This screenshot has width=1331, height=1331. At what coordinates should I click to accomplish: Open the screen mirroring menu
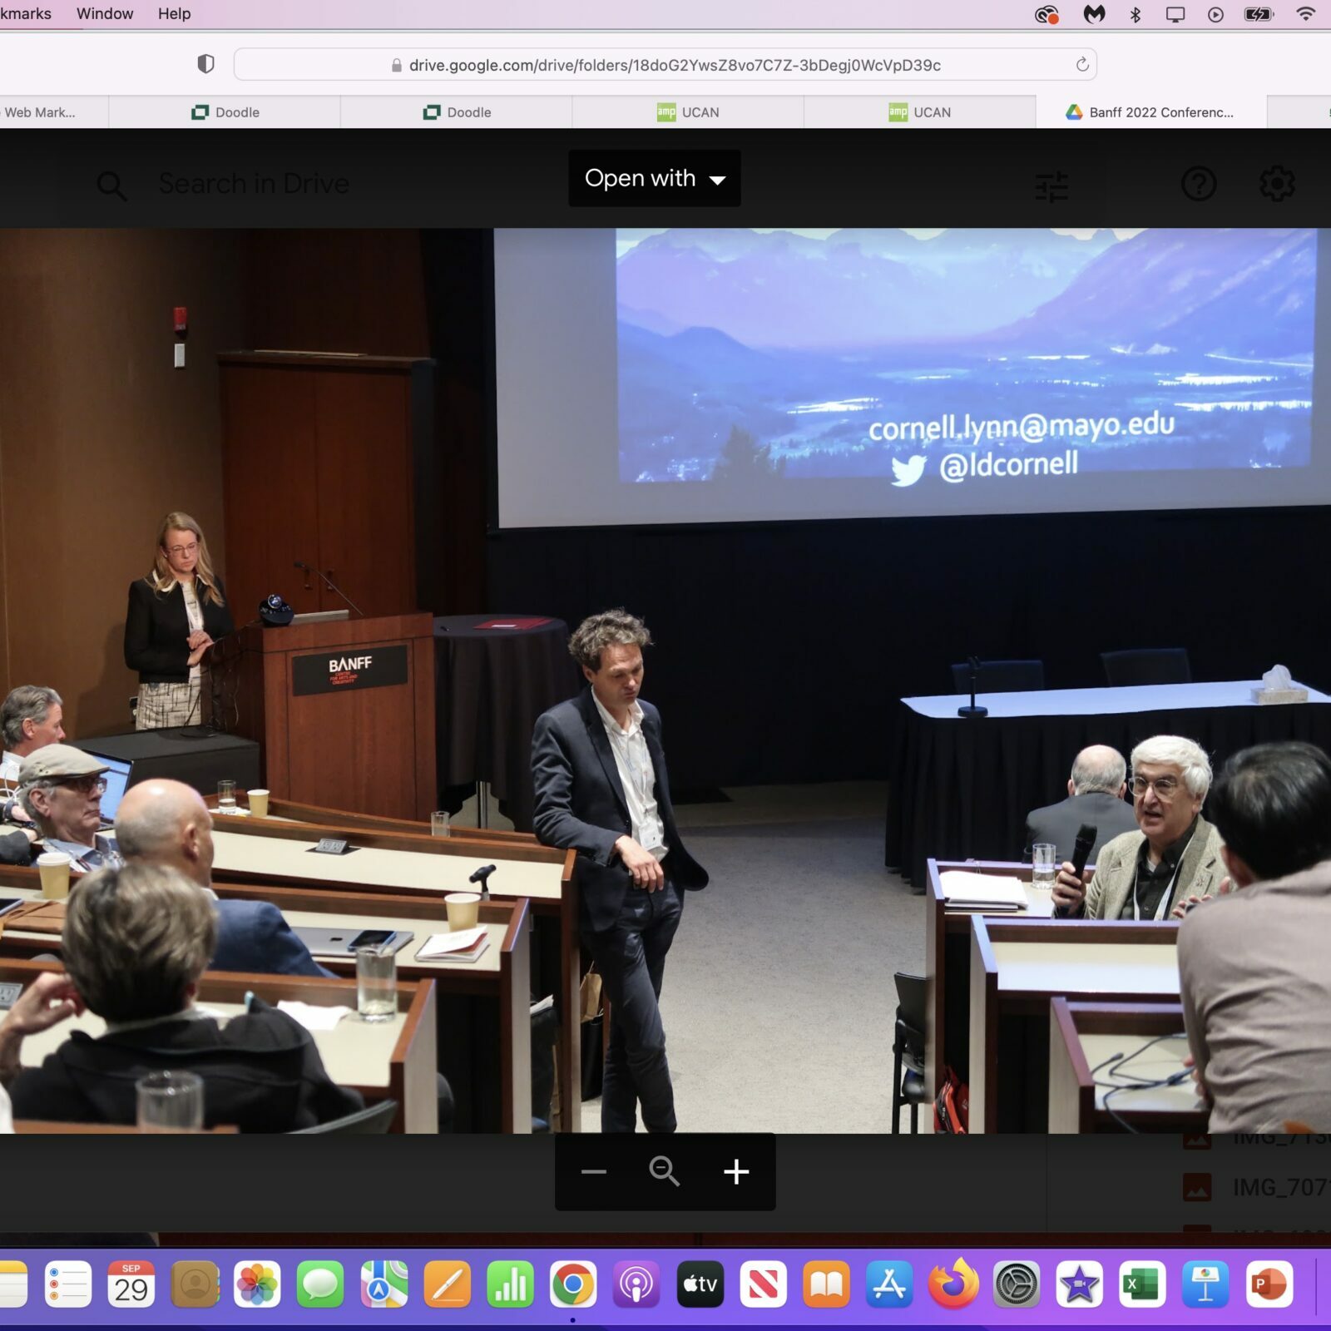[x=1175, y=14]
